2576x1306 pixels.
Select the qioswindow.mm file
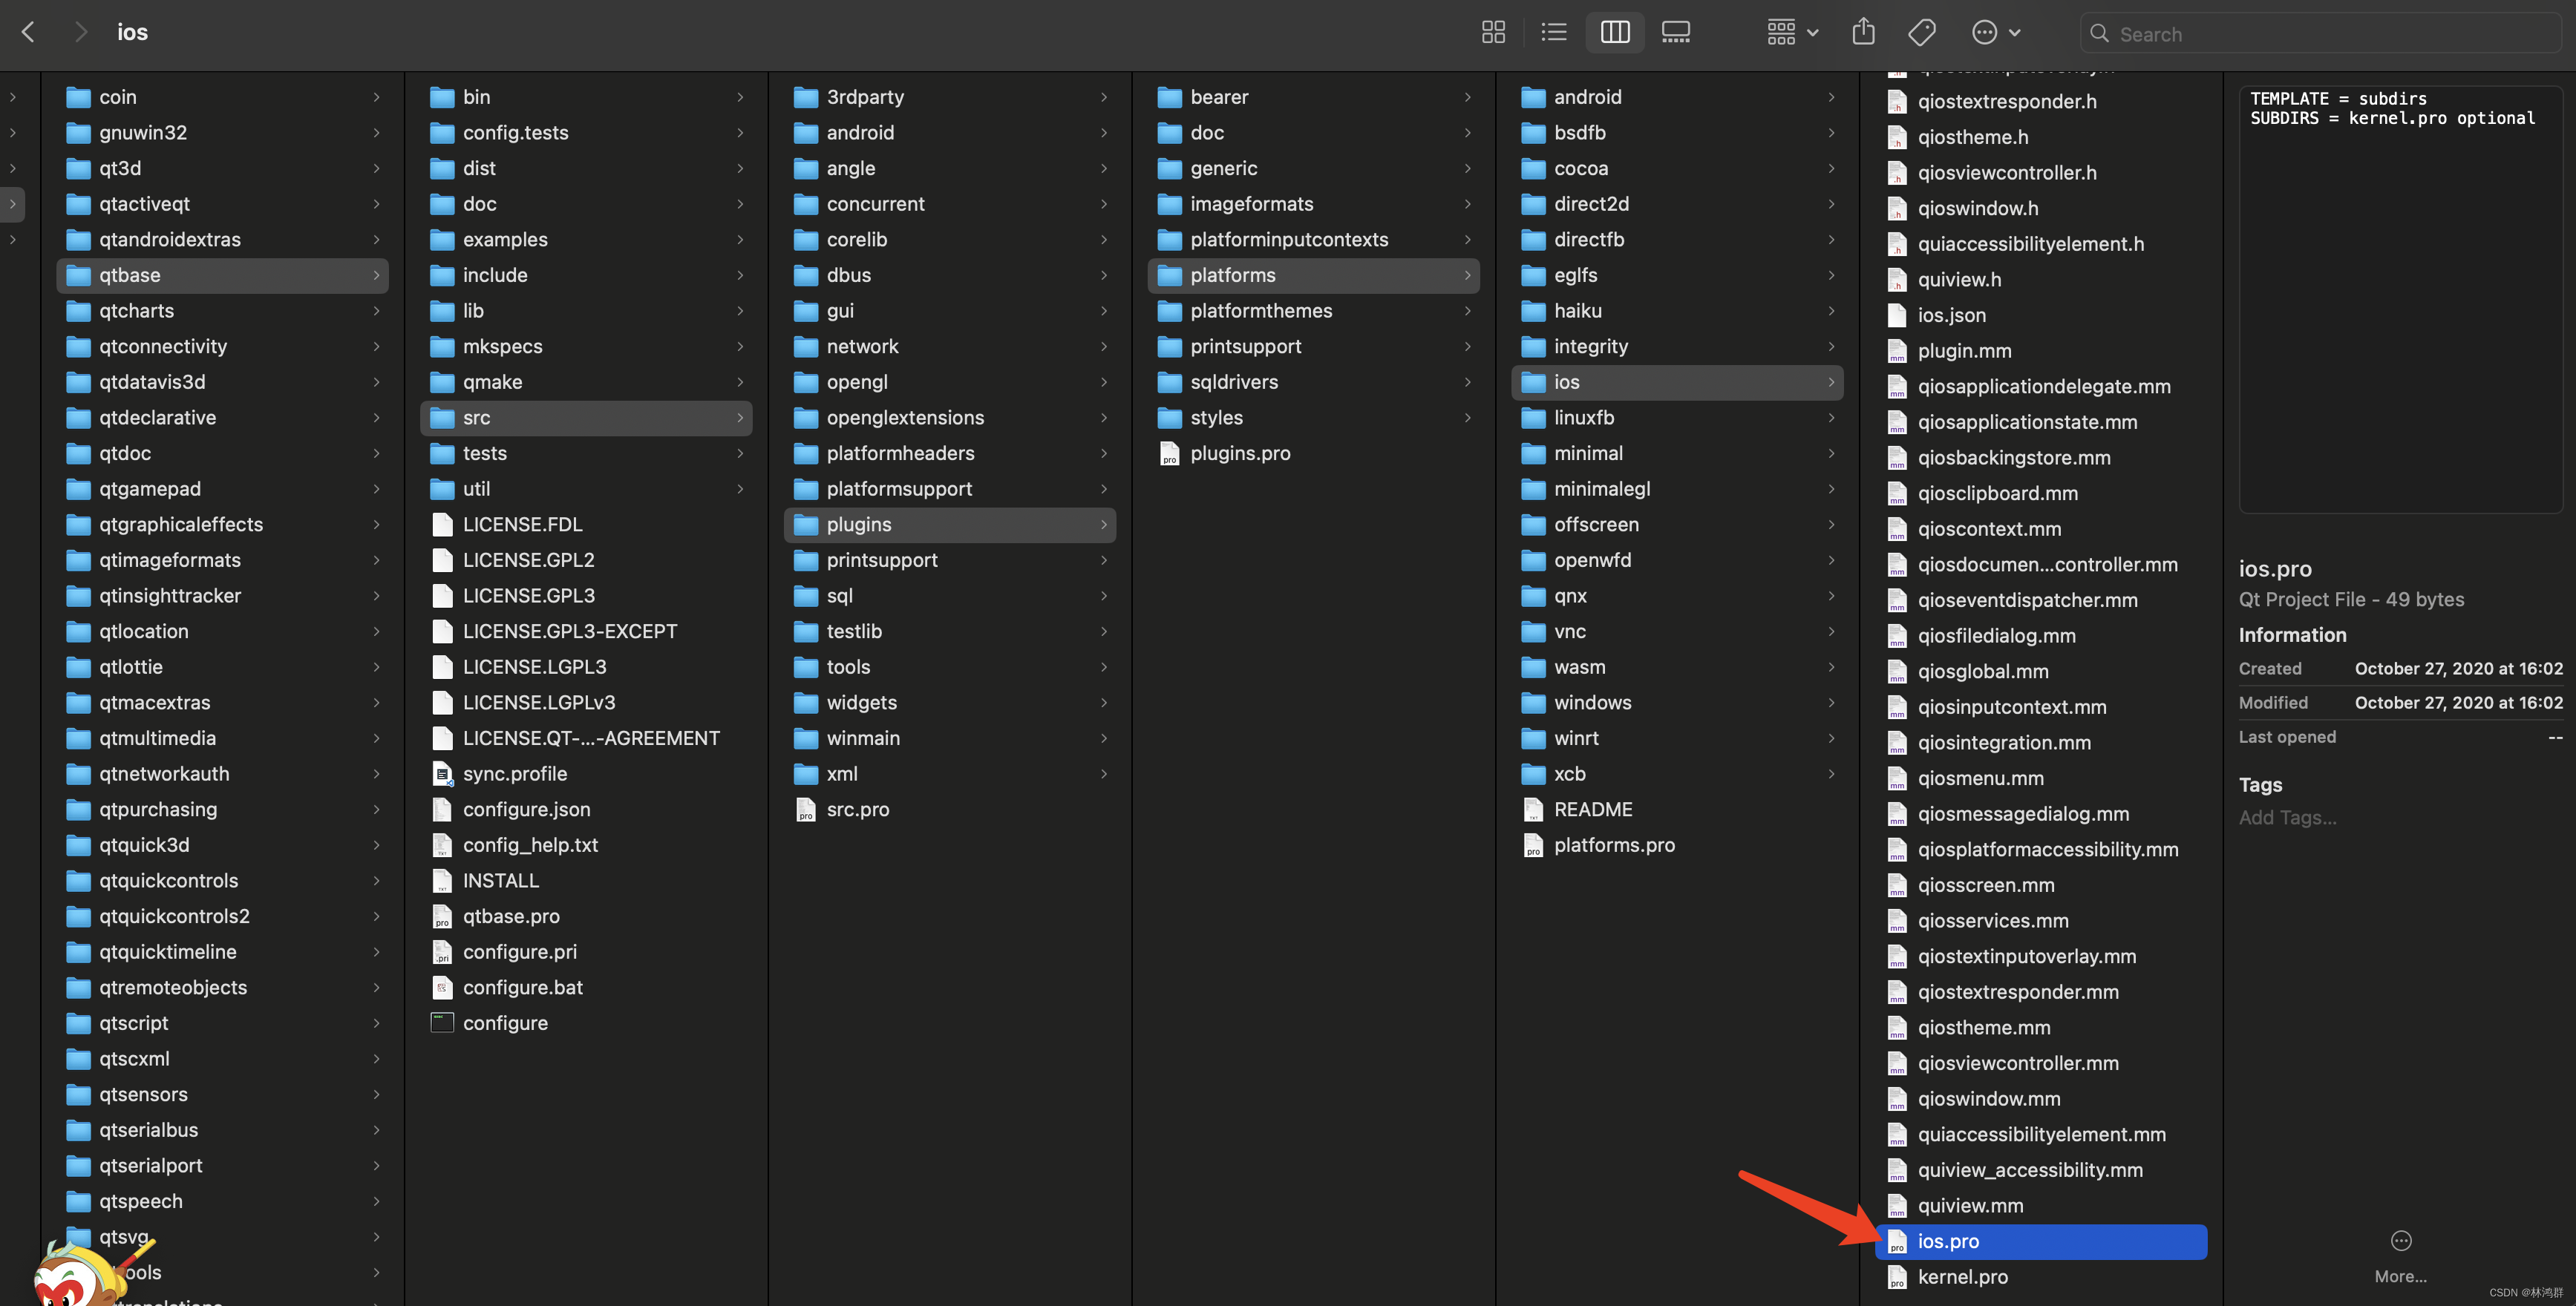click(x=2040, y=1099)
